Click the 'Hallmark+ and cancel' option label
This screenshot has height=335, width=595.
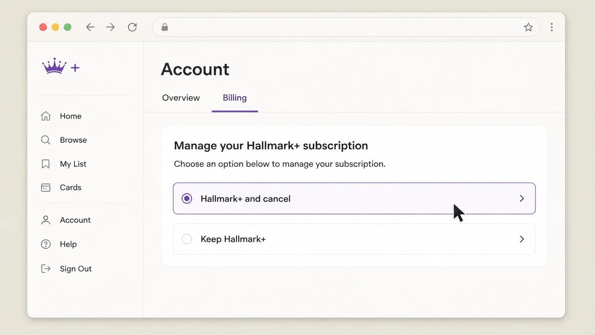246,199
